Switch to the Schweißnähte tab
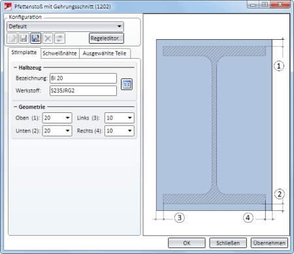Viewport: 294px width, 254px height. [x=59, y=54]
